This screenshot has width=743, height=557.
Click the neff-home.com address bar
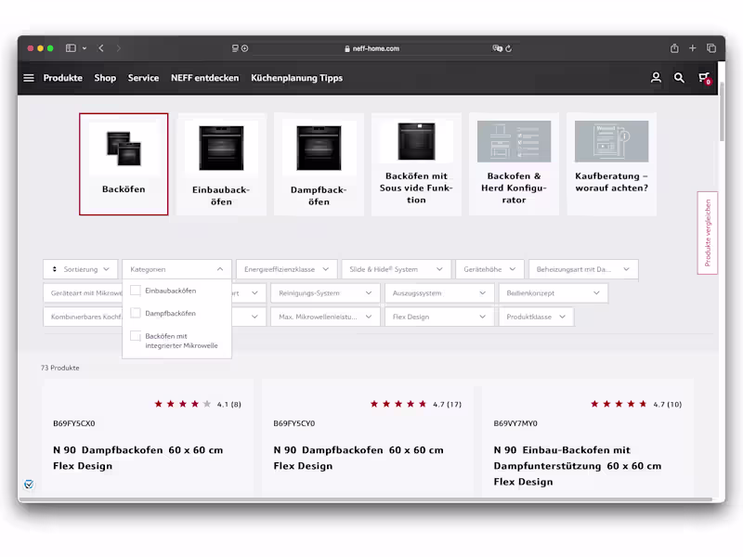coord(371,48)
